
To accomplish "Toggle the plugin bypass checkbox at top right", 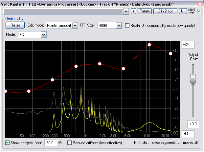I will [x=199, y=11].
